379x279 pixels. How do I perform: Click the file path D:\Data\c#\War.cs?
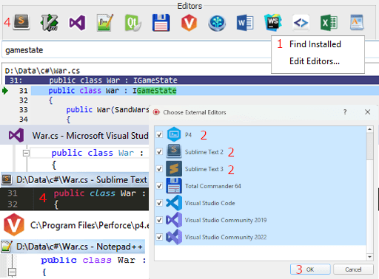point(42,71)
